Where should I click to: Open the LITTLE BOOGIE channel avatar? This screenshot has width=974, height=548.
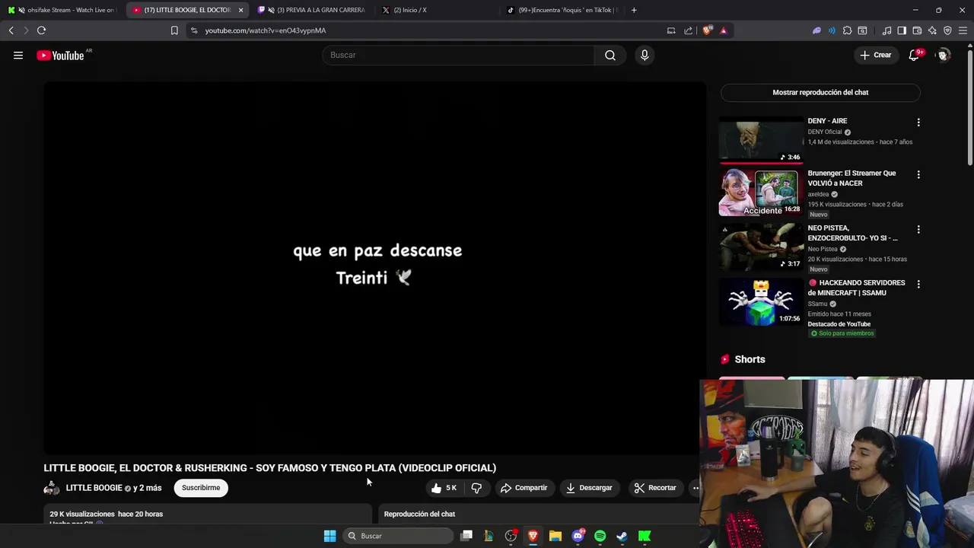tap(52, 488)
